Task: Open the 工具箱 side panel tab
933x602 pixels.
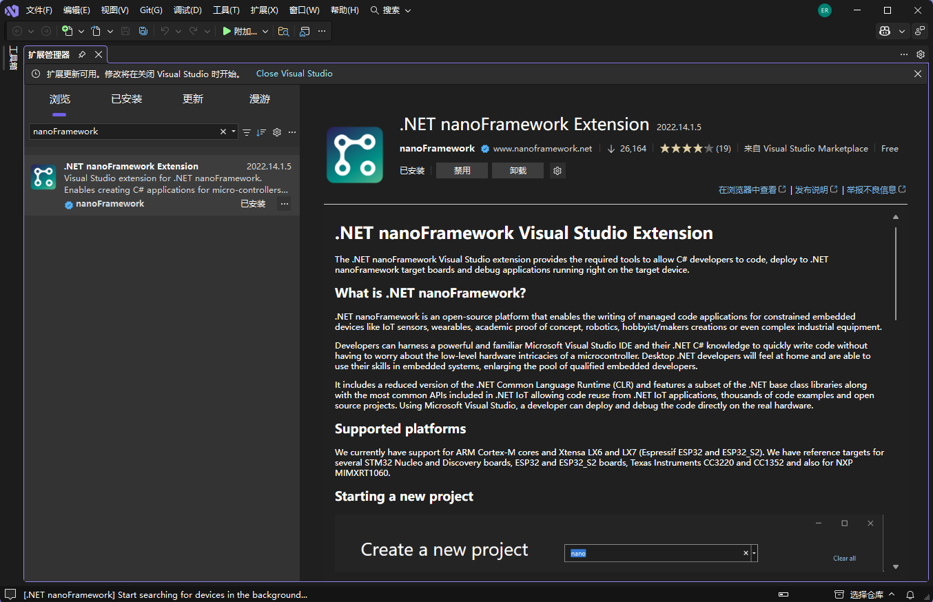Action: point(12,58)
